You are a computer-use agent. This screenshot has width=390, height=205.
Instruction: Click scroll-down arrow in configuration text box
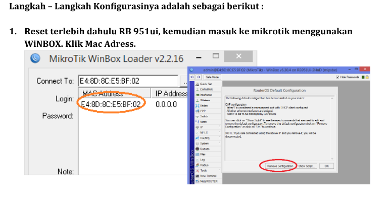click(332, 159)
